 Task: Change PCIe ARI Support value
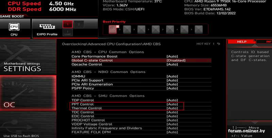click(x=172, y=80)
